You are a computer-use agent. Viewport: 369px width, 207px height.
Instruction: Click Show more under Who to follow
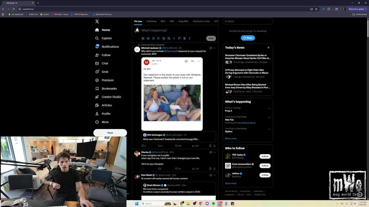point(231,183)
